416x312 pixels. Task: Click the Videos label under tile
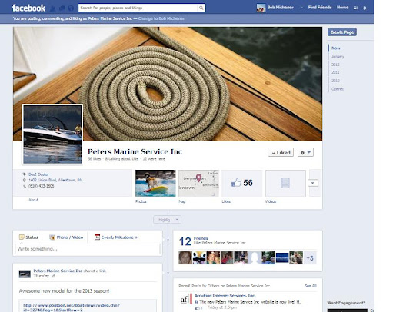[x=271, y=201]
